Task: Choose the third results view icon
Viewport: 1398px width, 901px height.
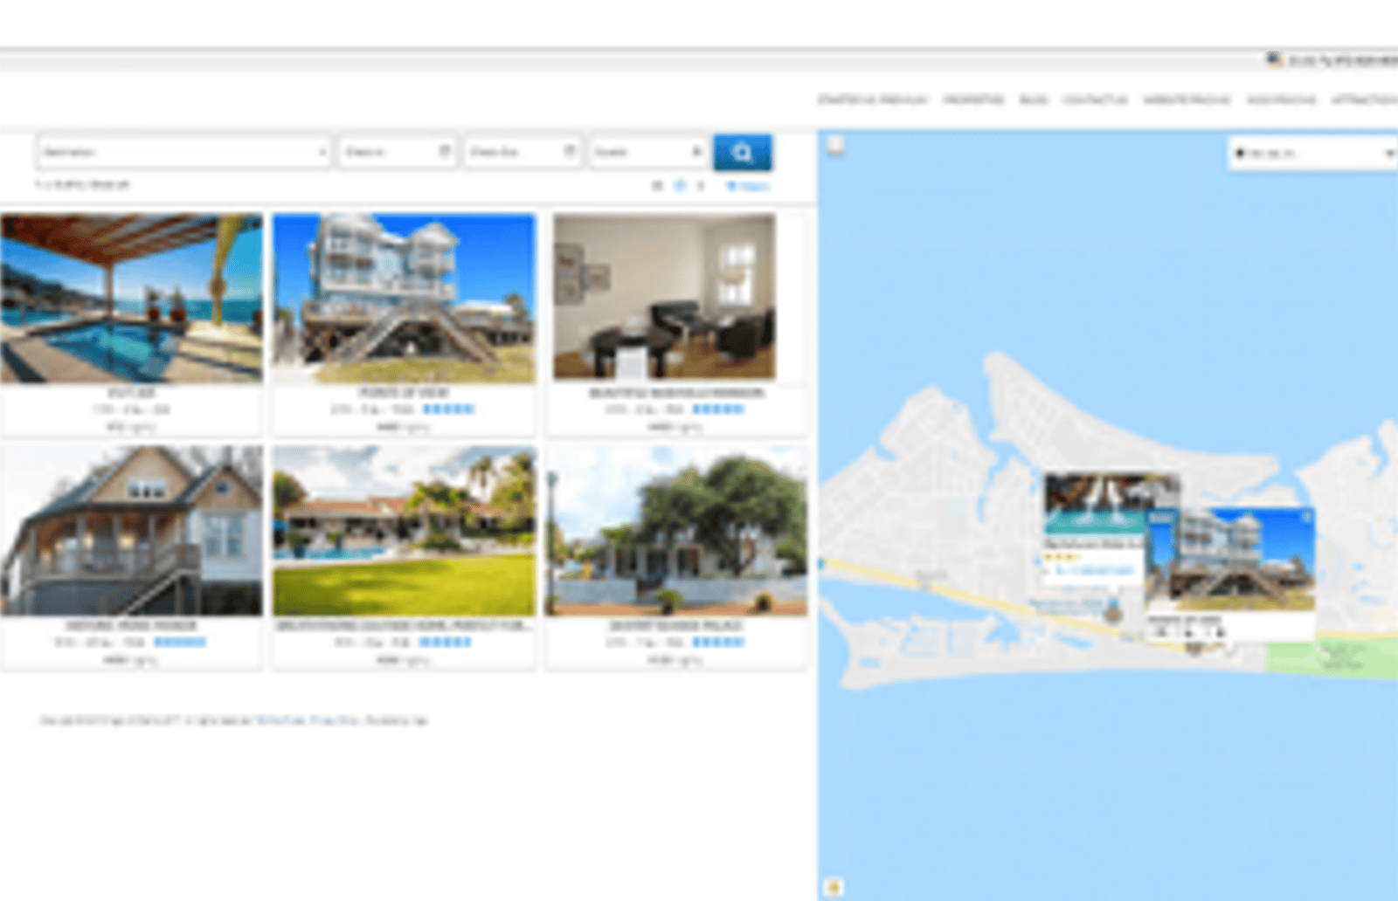Action: click(700, 186)
